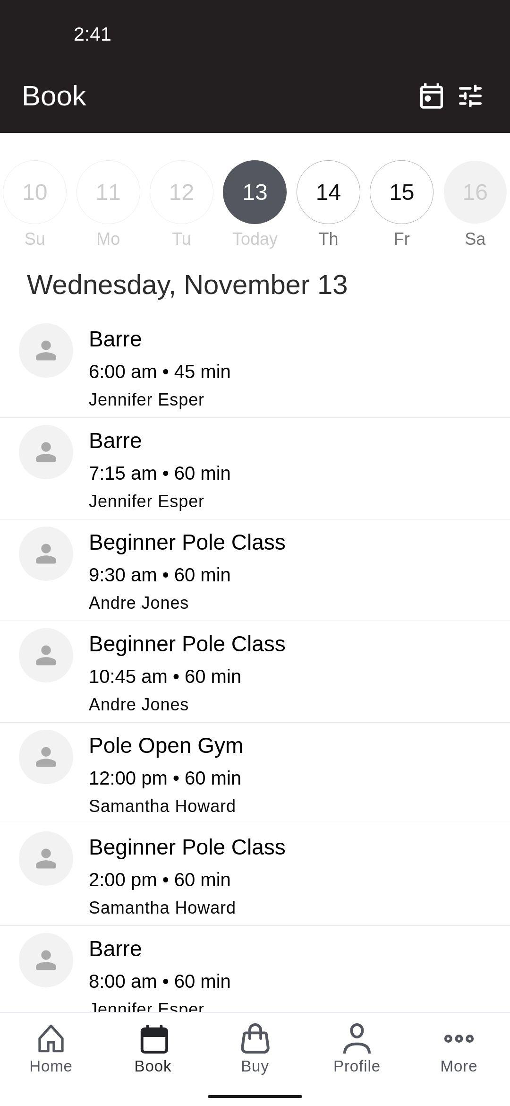Screen dimensions: 510x1106
Task: Open the calendar date picker icon
Action: (431, 96)
